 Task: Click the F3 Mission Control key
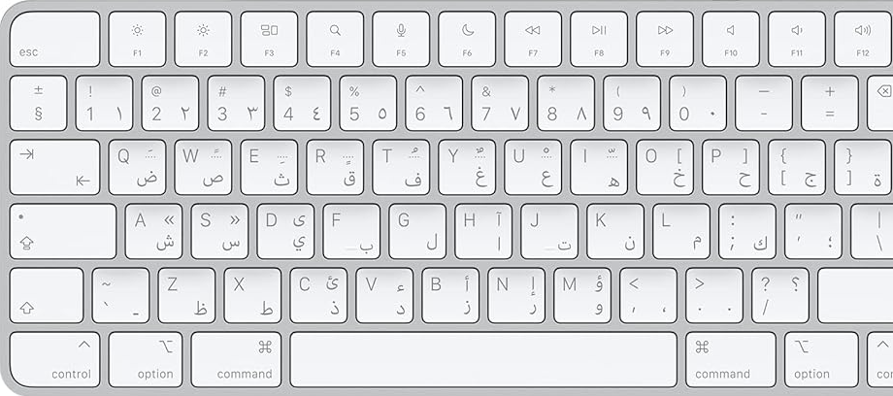click(269, 39)
